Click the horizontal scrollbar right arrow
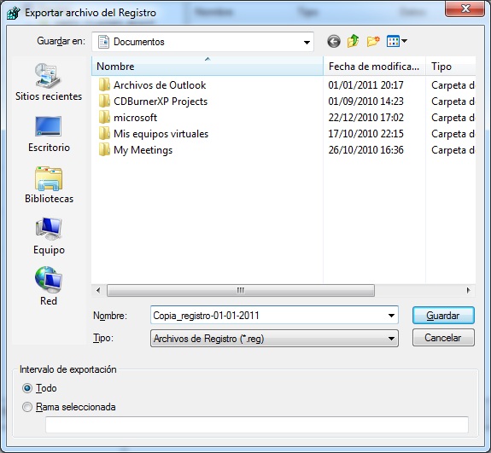Viewport: 491px width, 453px height. (x=469, y=290)
